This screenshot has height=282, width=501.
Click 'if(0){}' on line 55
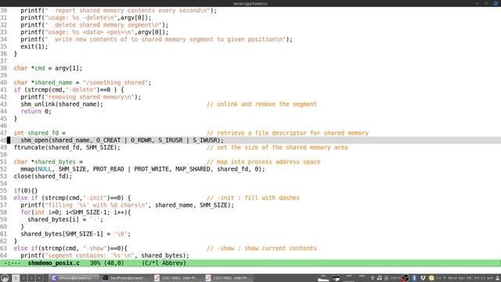pyautogui.click(x=26, y=190)
